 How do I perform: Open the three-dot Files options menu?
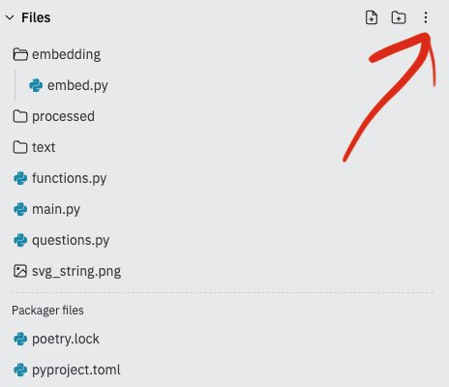(x=426, y=17)
